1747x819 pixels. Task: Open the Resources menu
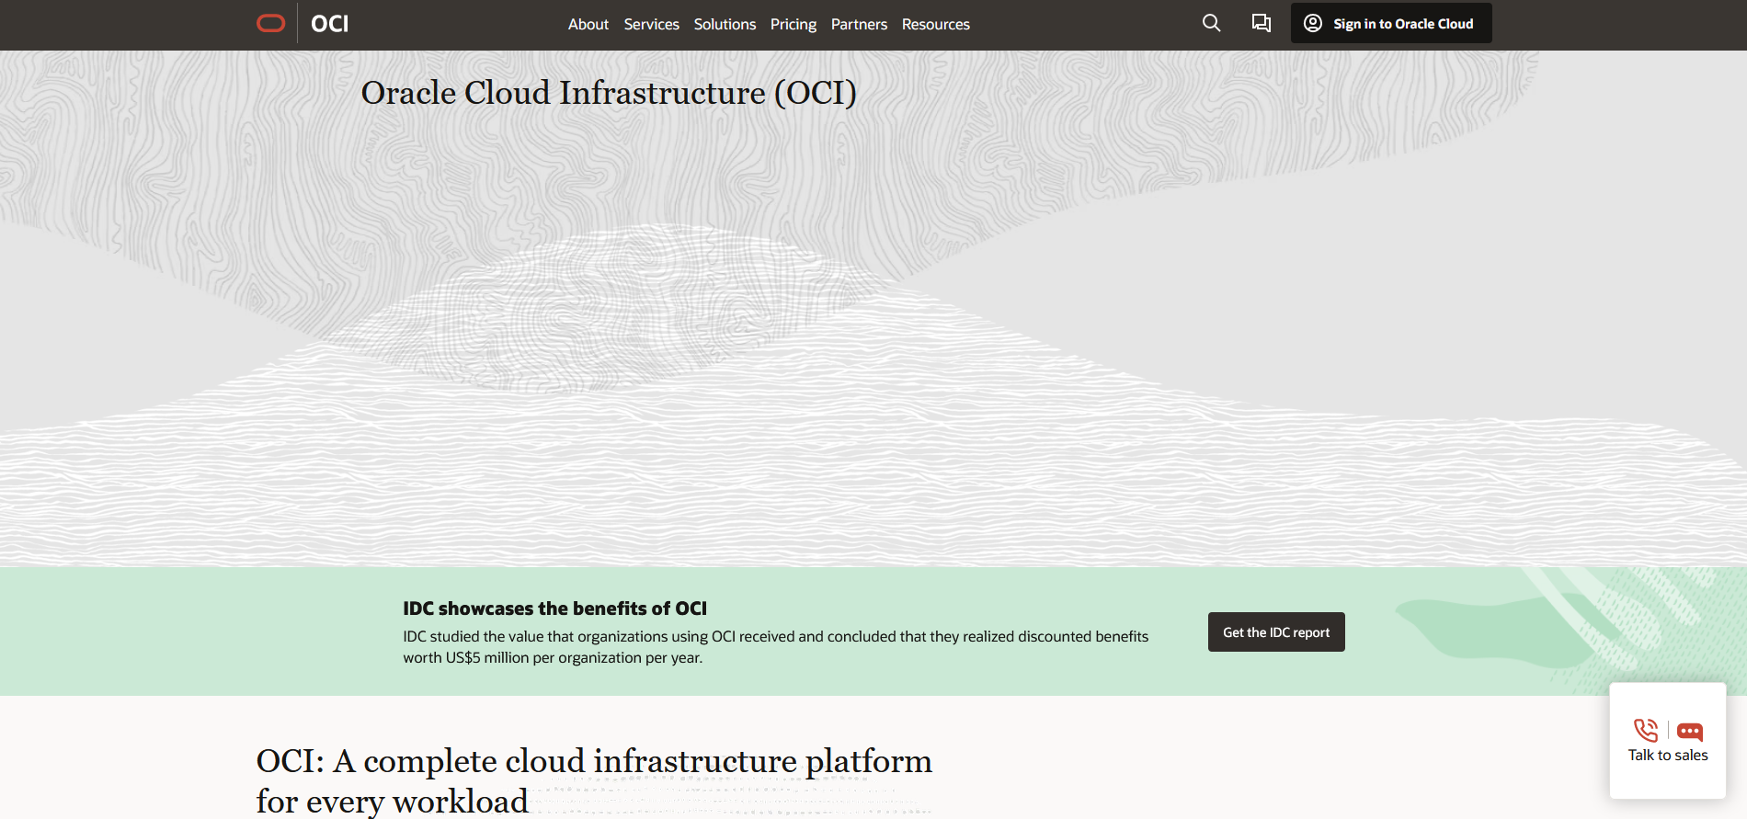pos(936,24)
